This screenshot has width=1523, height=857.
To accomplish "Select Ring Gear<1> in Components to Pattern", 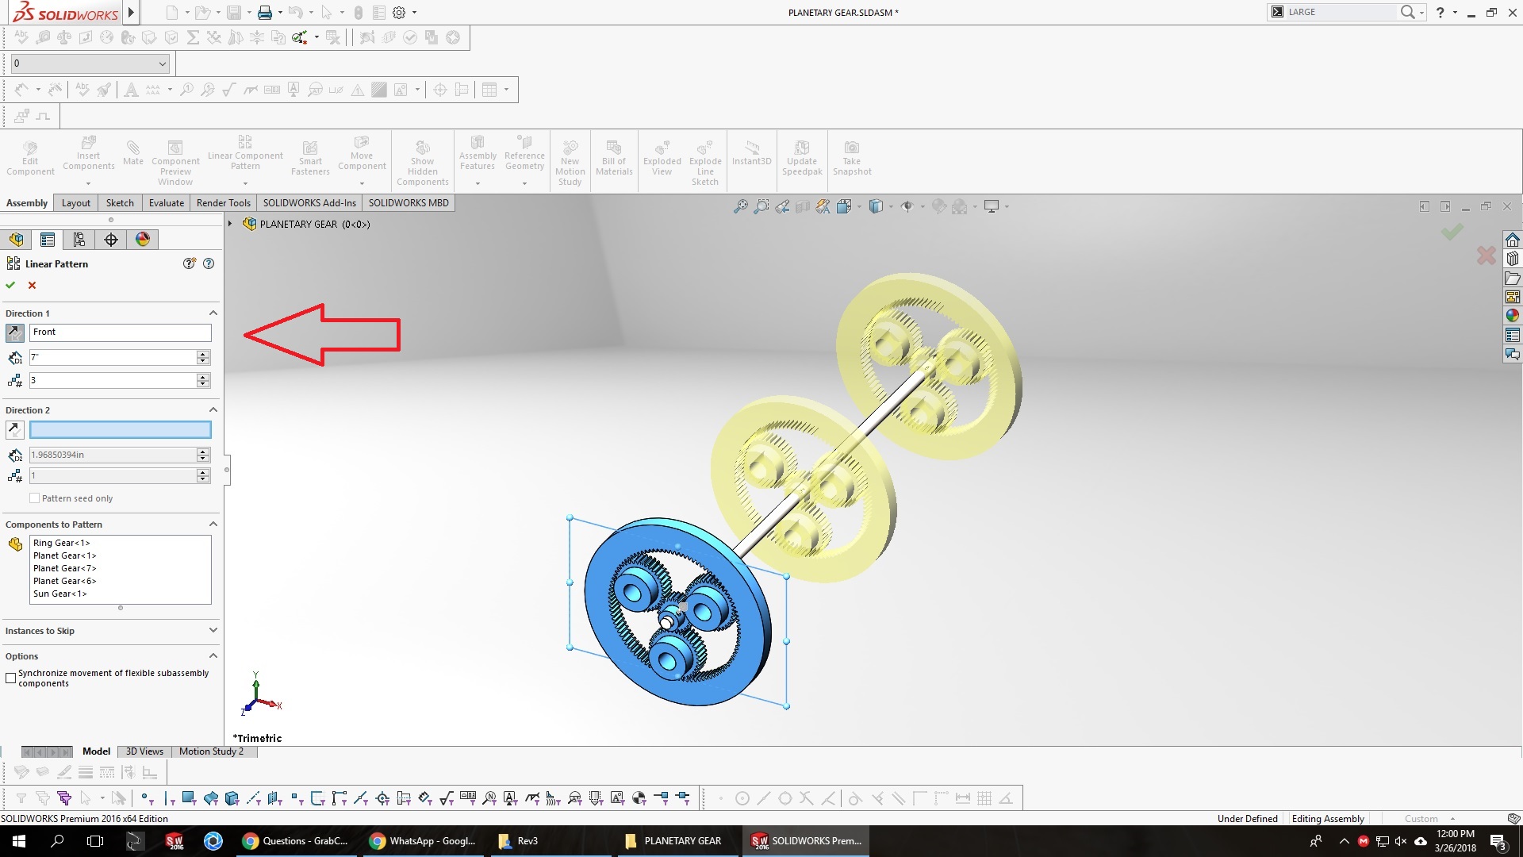I will click(x=62, y=544).
